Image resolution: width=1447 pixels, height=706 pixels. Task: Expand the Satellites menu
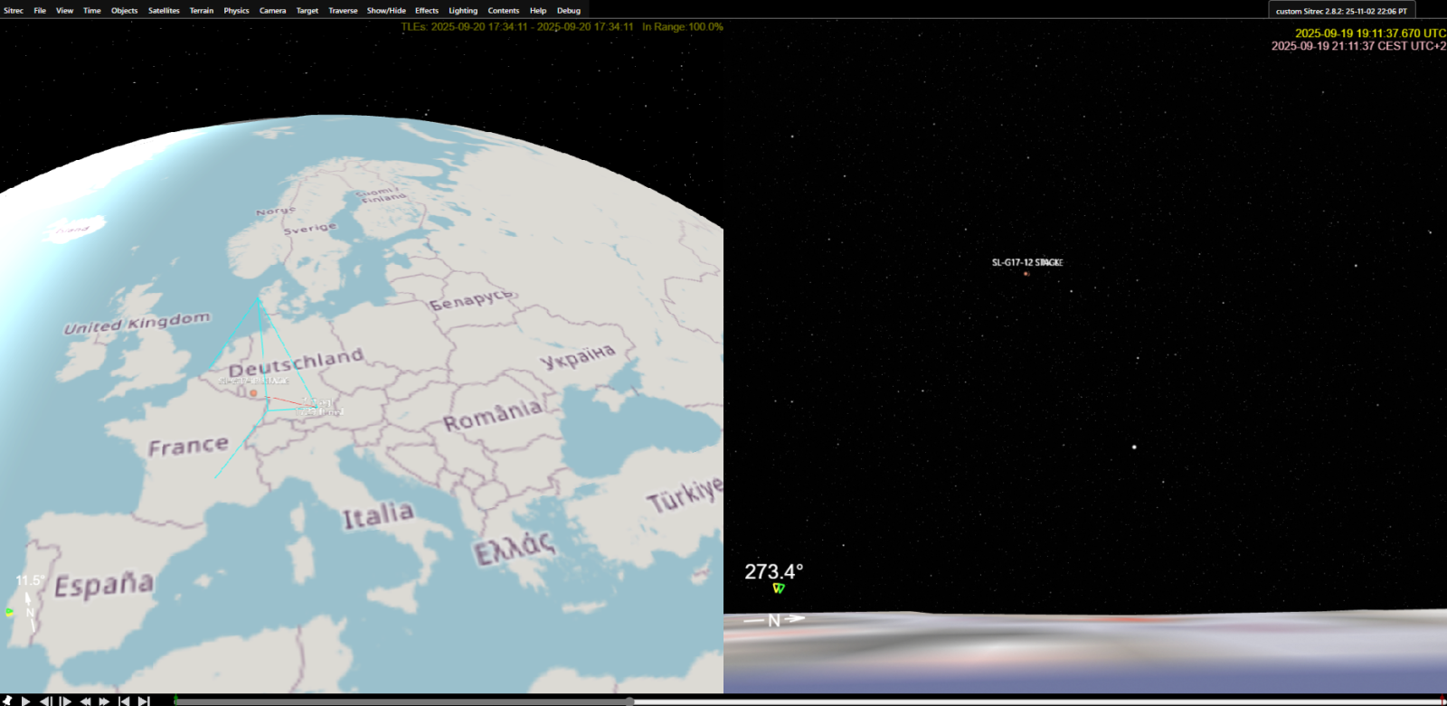[x=164, y=11]
